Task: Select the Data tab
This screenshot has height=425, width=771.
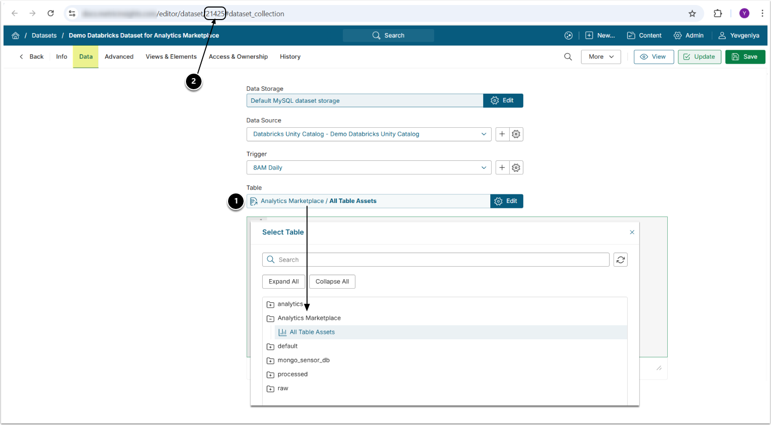Action: coord(86,57)
